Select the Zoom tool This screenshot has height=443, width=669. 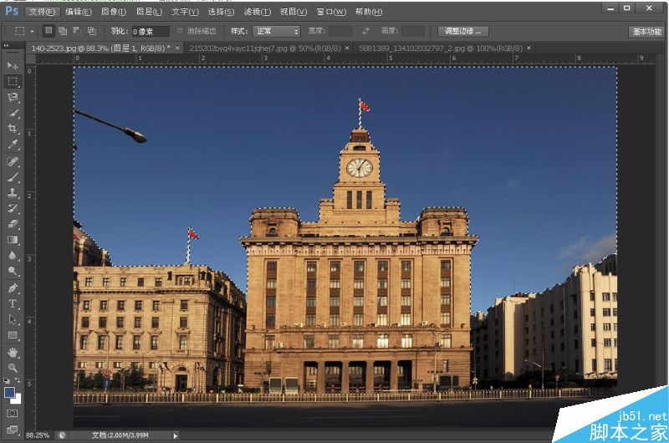click(13, 368)
